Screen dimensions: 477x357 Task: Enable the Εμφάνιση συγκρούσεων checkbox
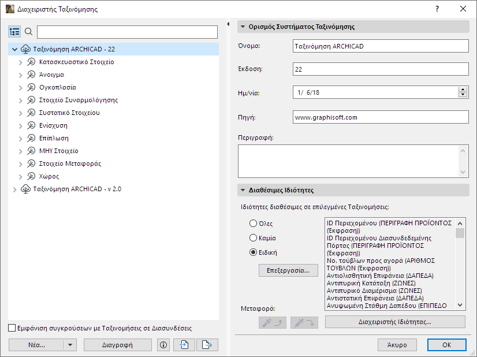[x=12, y=328]
